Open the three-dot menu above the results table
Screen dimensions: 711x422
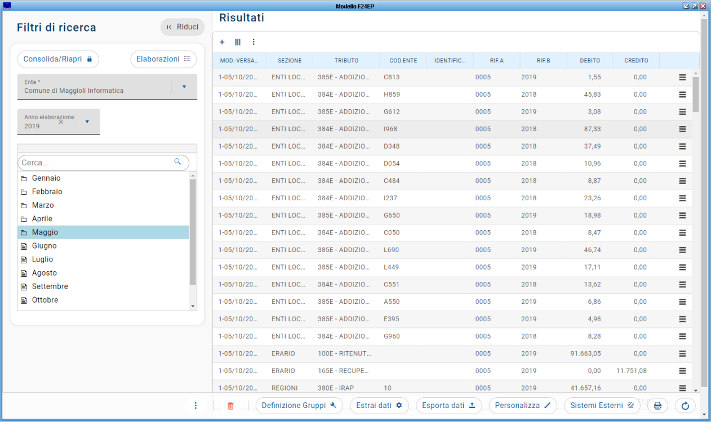[x=254, y=42]
